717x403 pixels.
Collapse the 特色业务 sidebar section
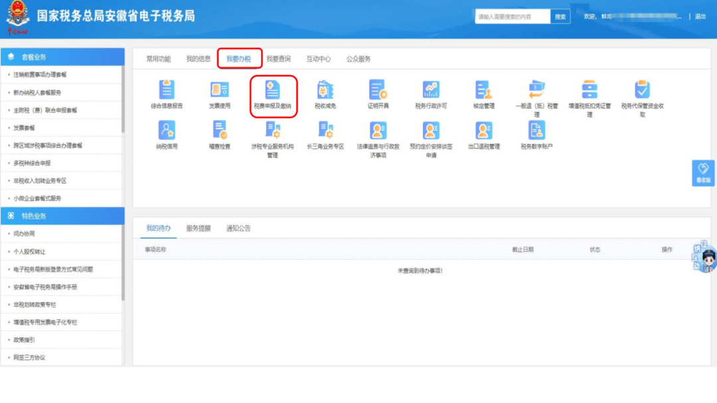coord(62,216)
